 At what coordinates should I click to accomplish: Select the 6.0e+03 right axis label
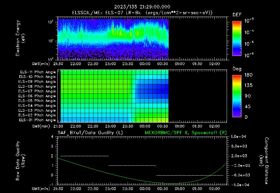tap(239, 146)
